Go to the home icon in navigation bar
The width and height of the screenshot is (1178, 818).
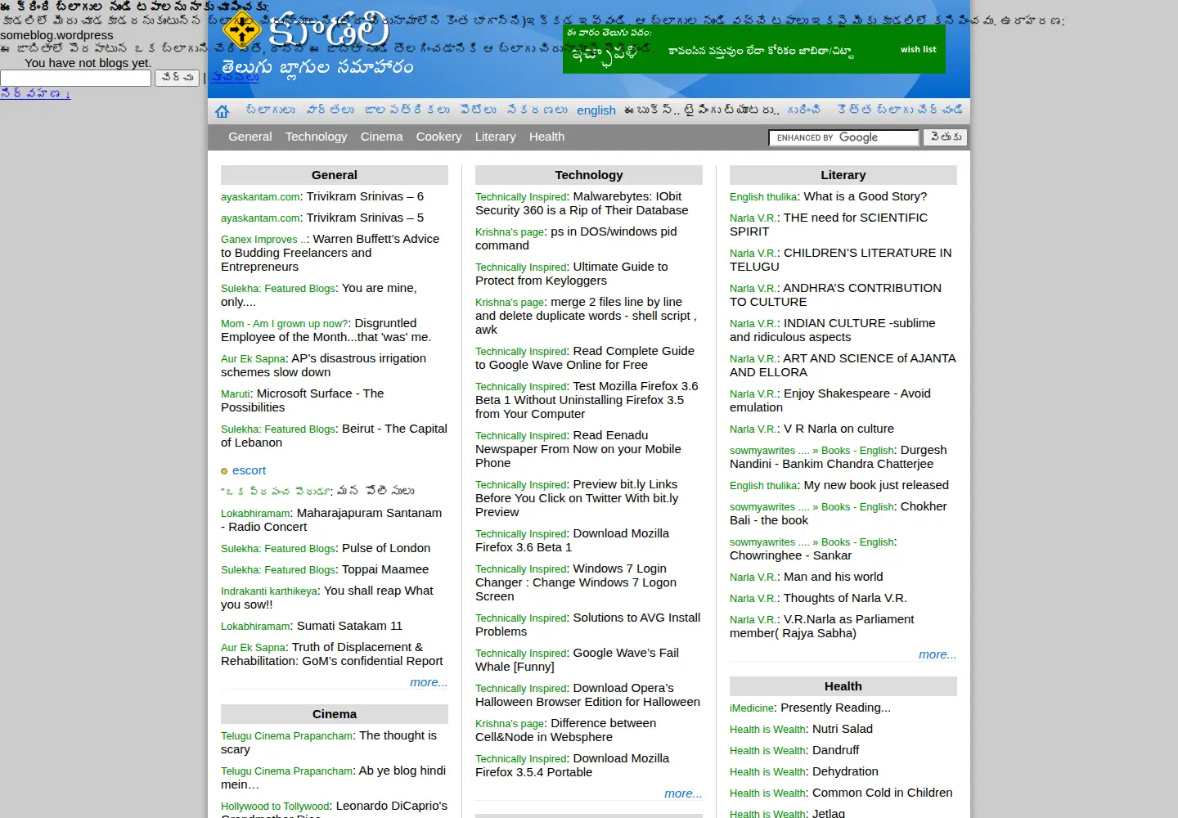pos(222,111)
